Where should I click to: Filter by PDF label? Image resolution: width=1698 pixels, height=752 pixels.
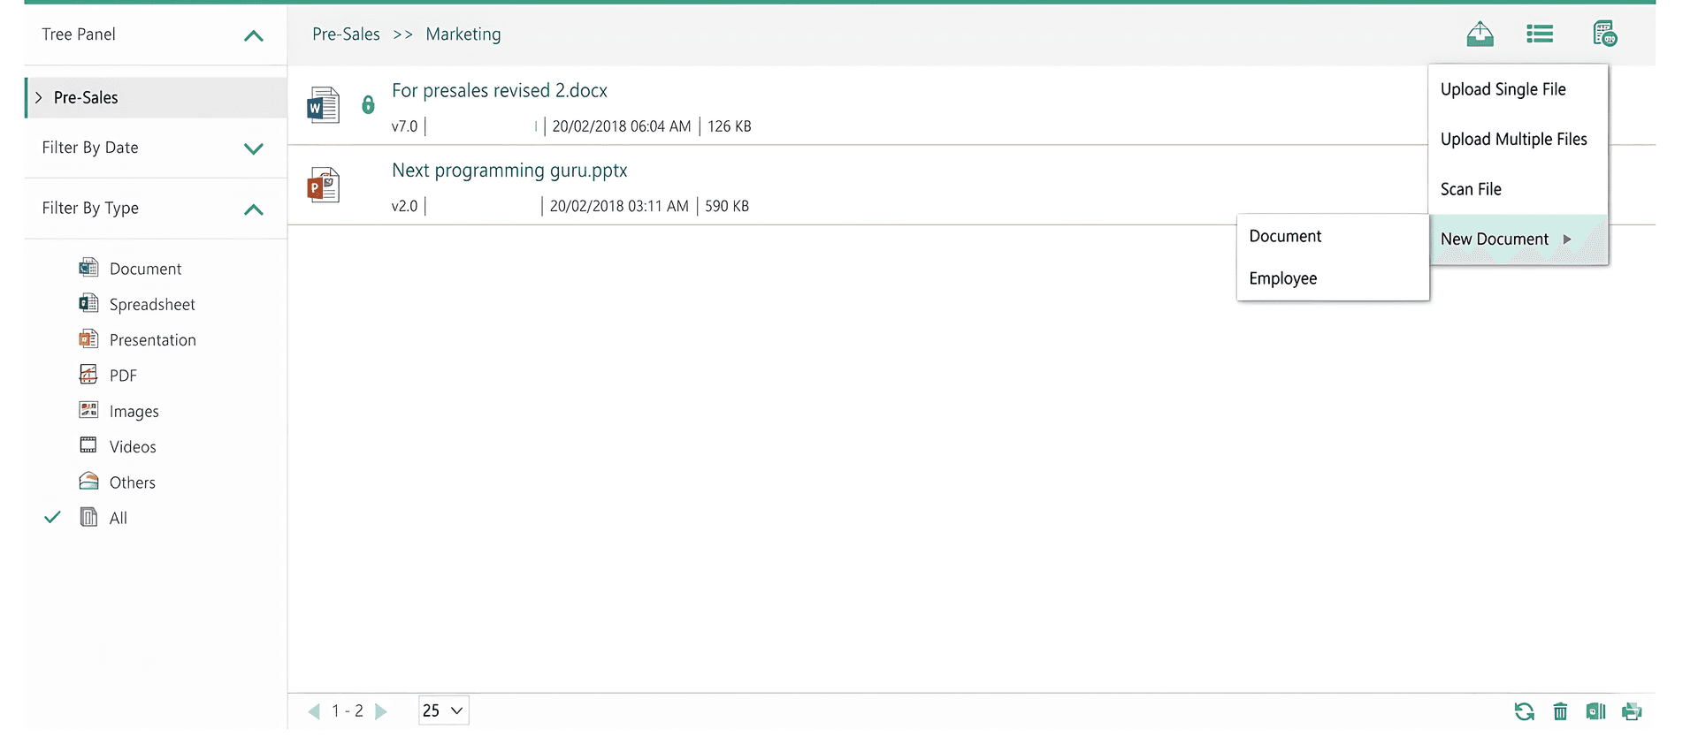(x=123, y=376)
